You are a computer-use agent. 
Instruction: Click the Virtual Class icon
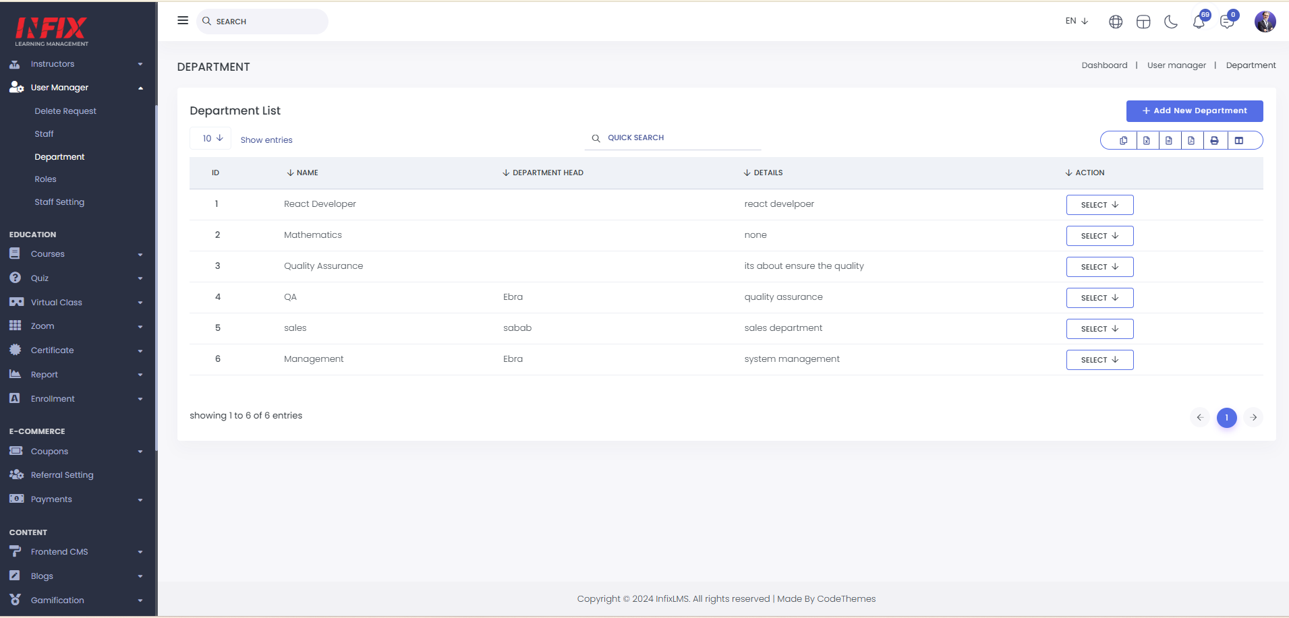coord(16,302)
